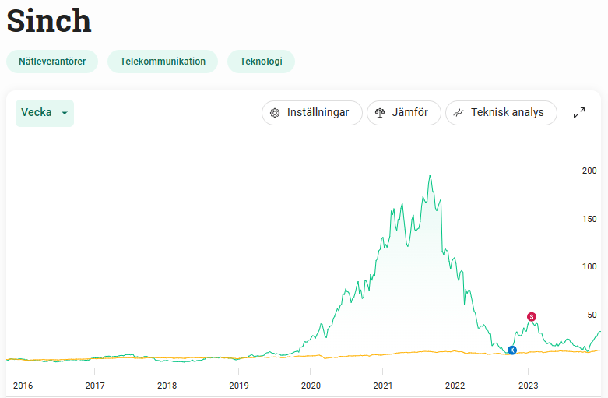Screen dimensions: 608x398
Task: Select the blue K marker on the chart
Action: [x=511, y=350]
